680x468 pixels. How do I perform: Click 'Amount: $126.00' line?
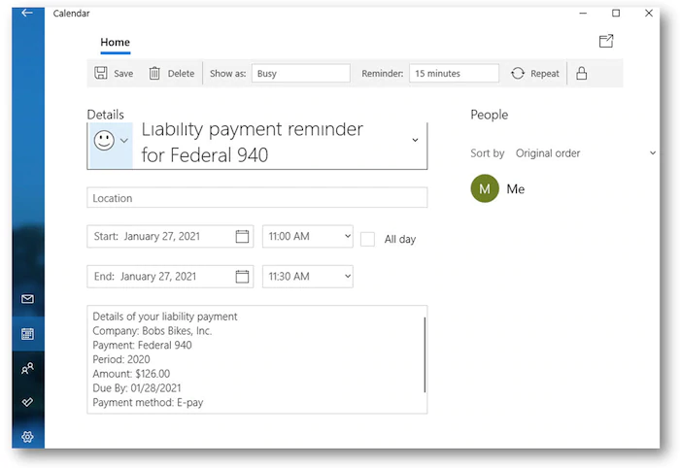pos(131,374)
